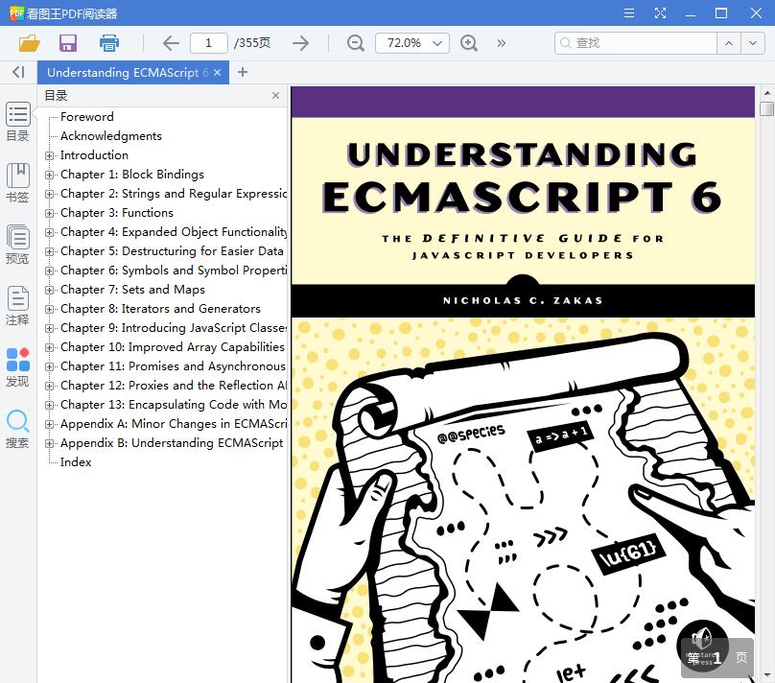
Task: Click the 查找 search input box
Action: pos(636,43)
